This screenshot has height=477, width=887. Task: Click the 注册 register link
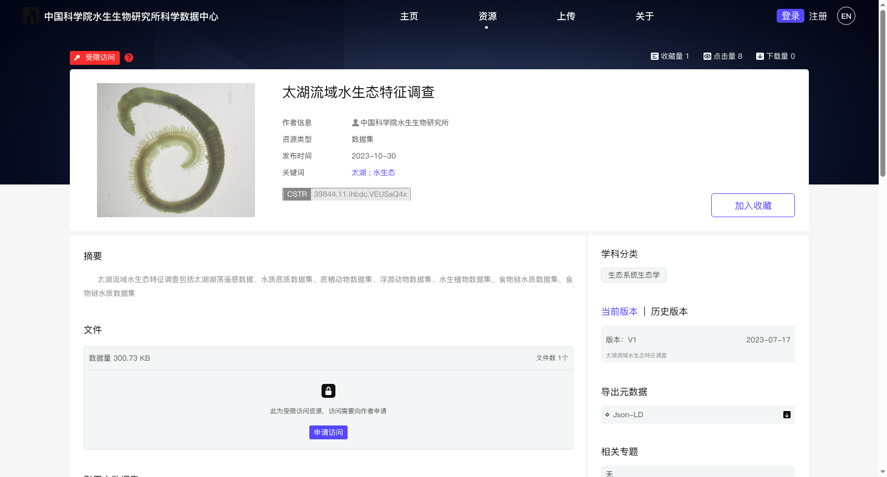(x=818, y=17)
